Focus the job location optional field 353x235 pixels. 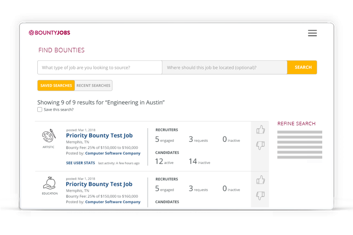point(225,67)
